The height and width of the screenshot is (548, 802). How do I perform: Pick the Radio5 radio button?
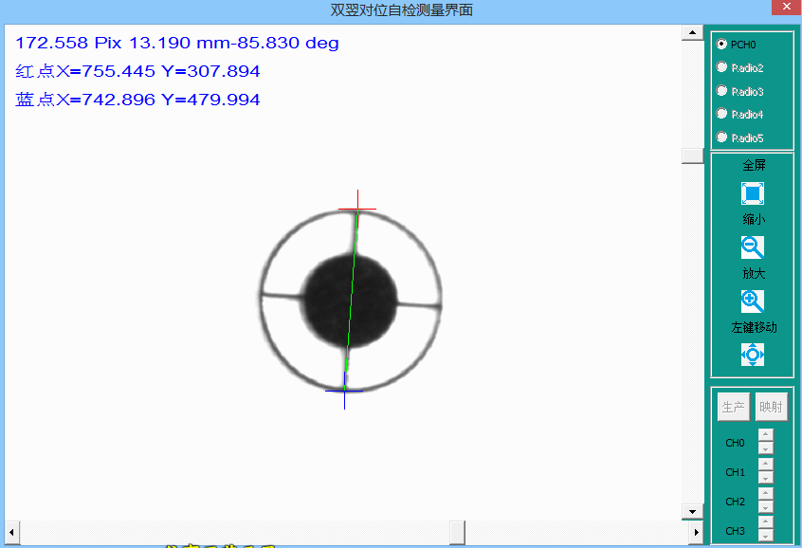722,137
